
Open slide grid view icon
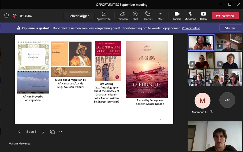click(52, 132)
